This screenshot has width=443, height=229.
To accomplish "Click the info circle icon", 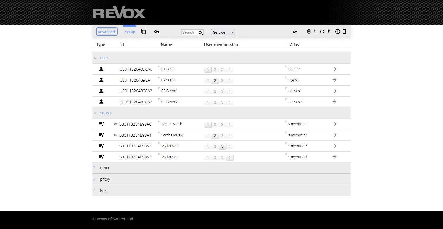I will [338, 32].
